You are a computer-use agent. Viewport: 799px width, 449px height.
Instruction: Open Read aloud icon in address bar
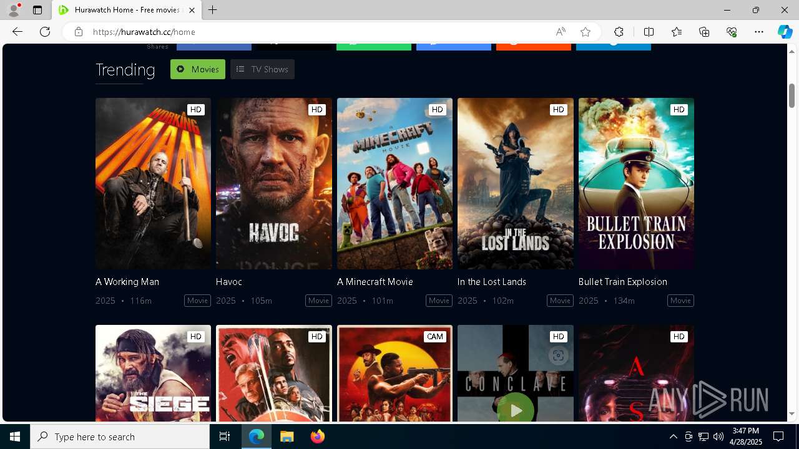[561, 32]
